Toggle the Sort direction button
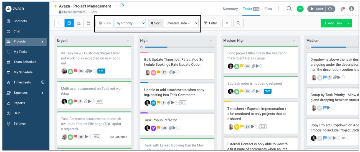 pyautogui.click(x=156, y=23)
